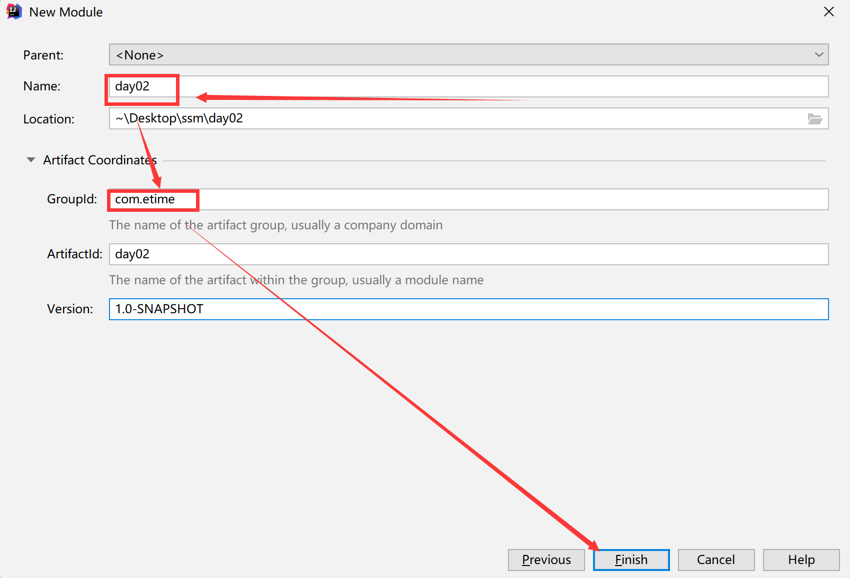Click the Location path field
This screenshot has width=850, height=578.
(x=468, y=118)
